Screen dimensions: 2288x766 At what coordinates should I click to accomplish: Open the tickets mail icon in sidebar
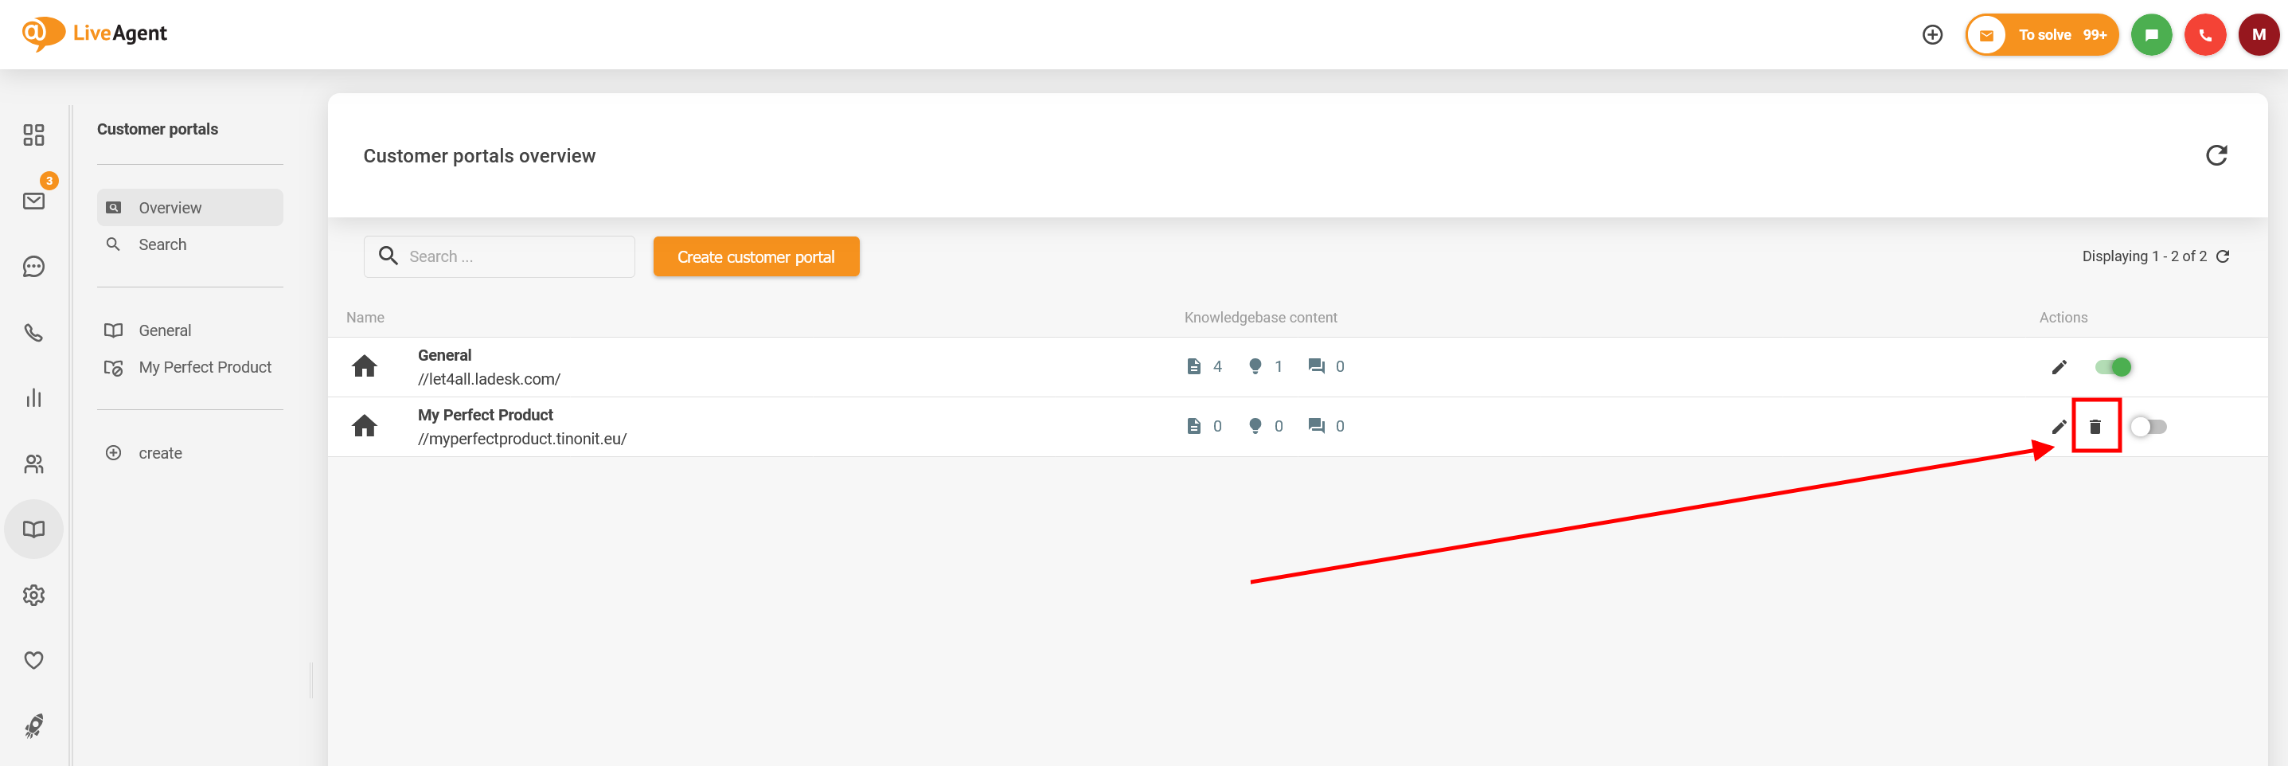click(x=33, y=201)
